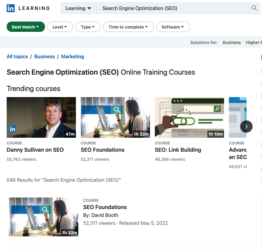Viewport: 262px width, 250px height.
Task: Open the Business breadcrumb link
Action: pyautogui.click(x=44, y=56)
